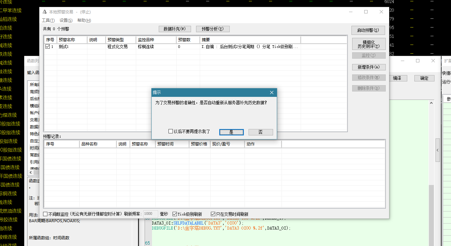Select 二甲苯连续 in contract list
This screenshot has height=246, width=451.
11,10
